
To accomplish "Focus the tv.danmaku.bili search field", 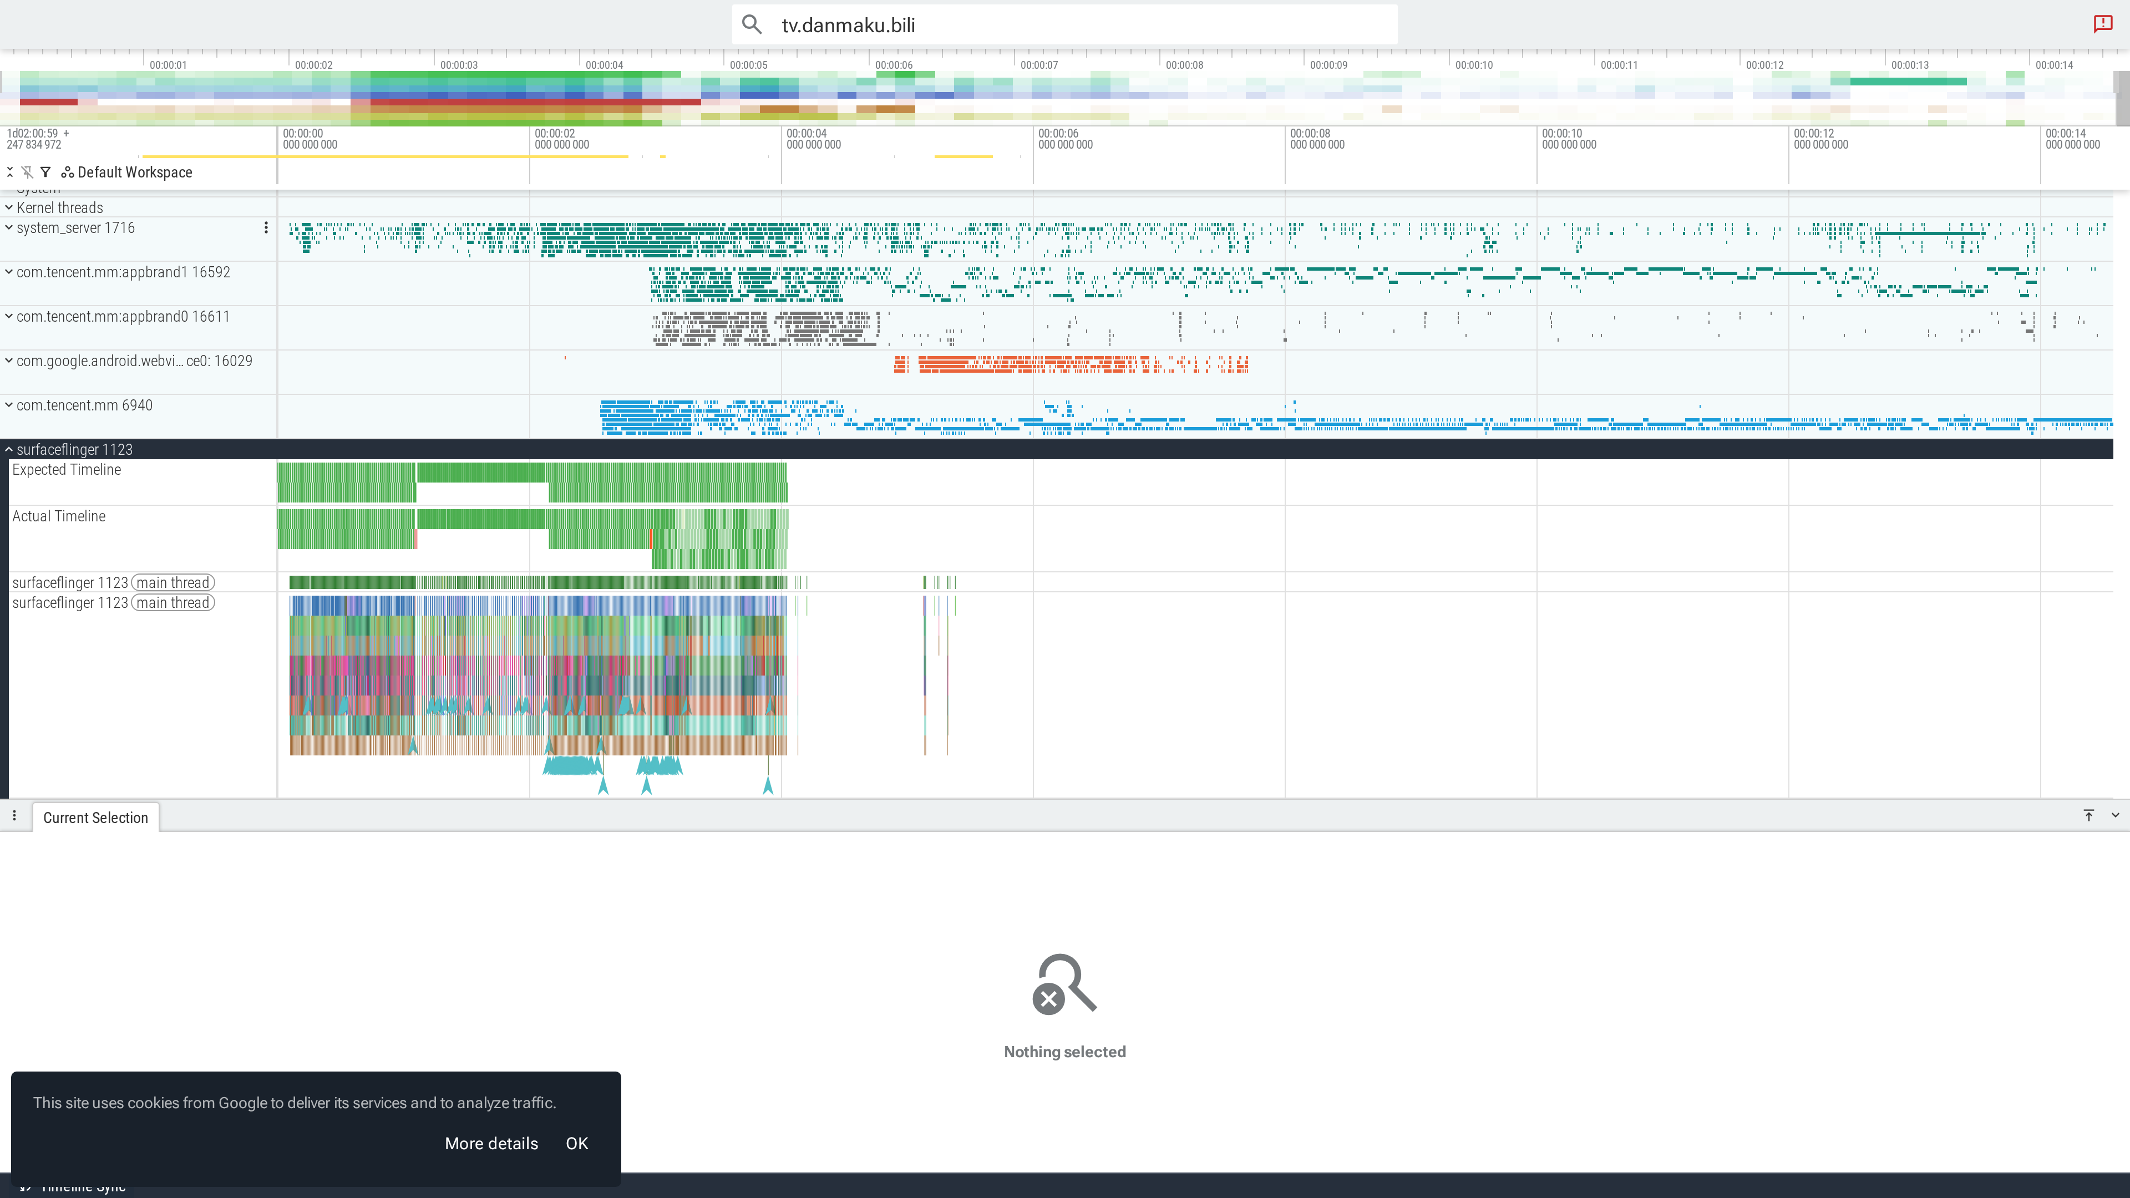I will [x=1064, y=25].
